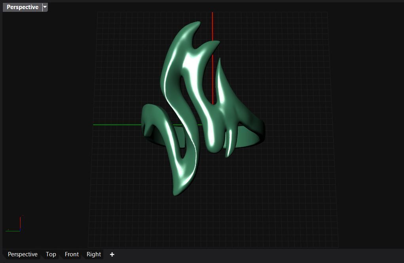Switch to the Front viewport tab
Viewport: 404px width, 263px height.
pos(72,254)
